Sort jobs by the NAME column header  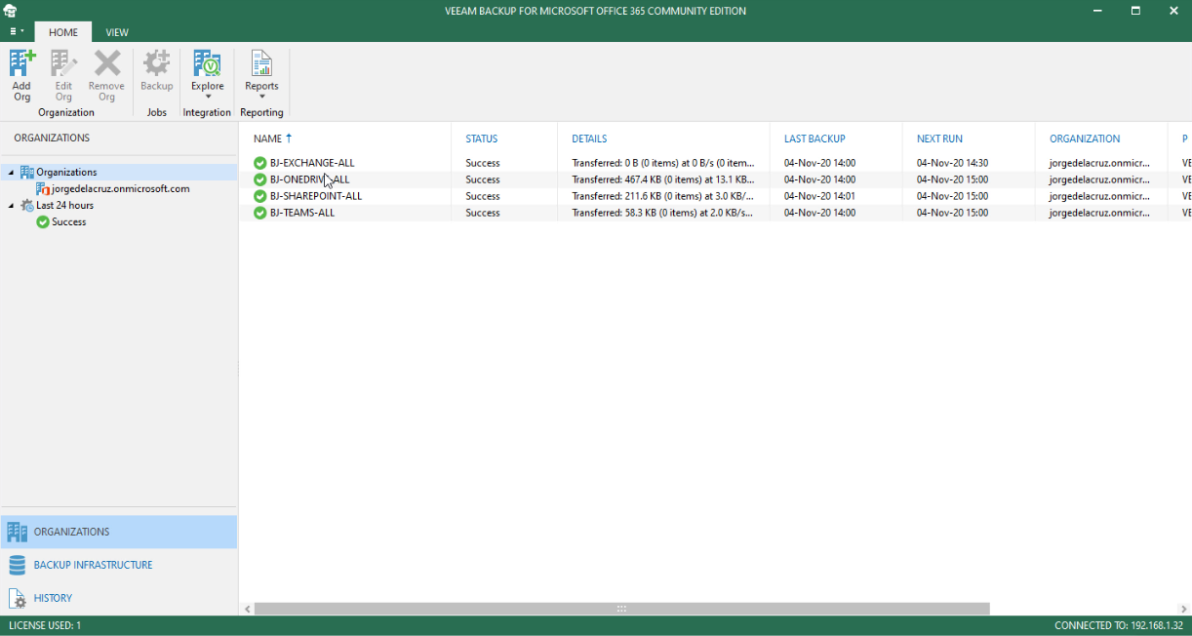[267, 139]
